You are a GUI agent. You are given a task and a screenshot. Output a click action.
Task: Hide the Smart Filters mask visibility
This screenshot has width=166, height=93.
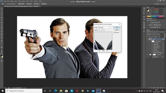click(151, 41)
